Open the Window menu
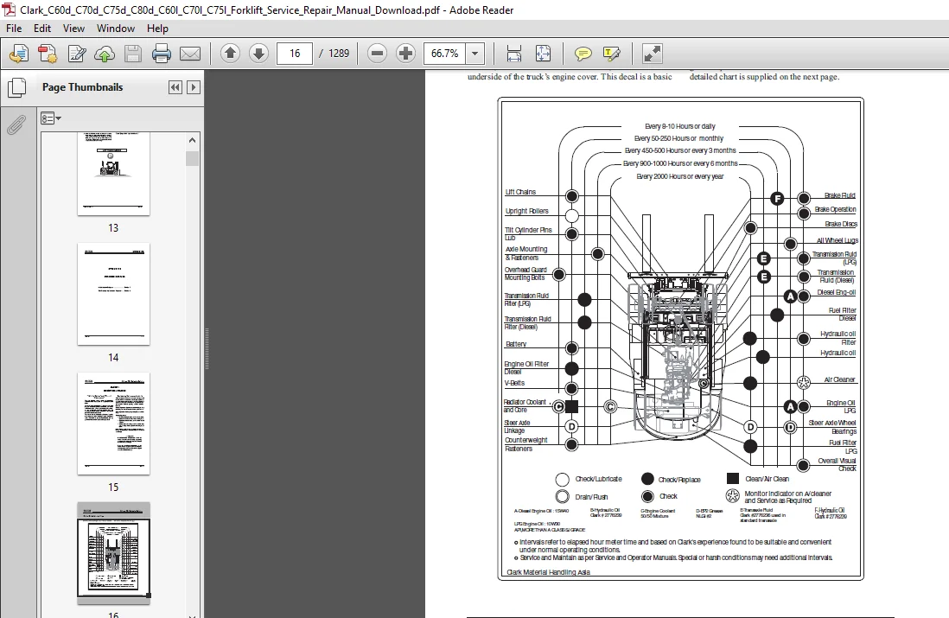949x618 pixels. point(116,29)
